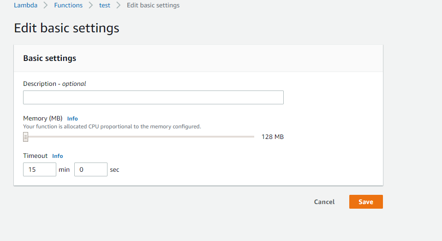Go to Functions breadcrumb link
The image size is (442, 241).
68,6
